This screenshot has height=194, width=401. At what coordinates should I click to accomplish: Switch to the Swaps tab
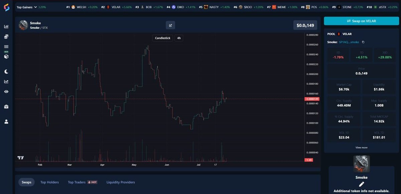point(26,182)
